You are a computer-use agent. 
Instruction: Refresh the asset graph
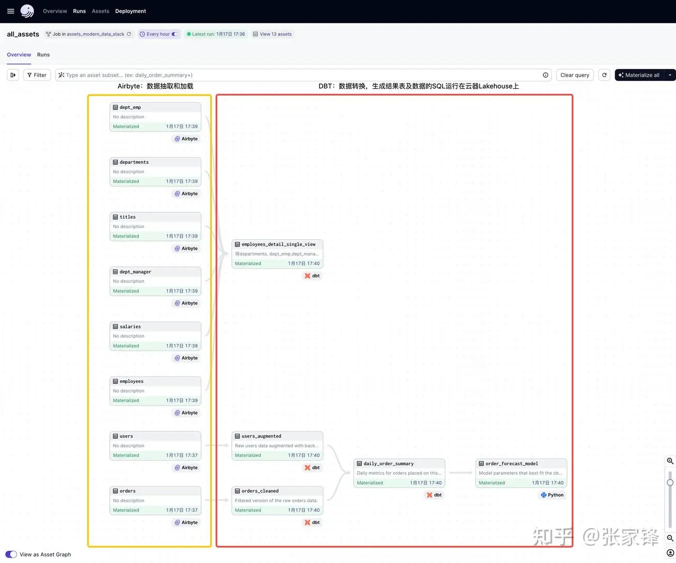point(605,75)
